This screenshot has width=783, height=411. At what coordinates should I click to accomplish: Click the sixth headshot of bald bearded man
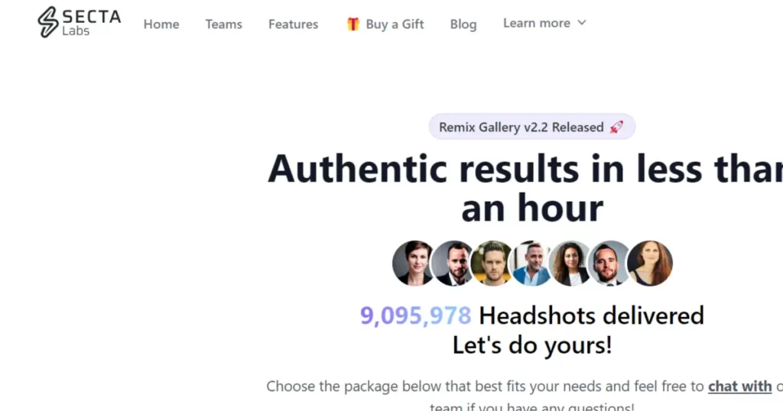point(609,264)
